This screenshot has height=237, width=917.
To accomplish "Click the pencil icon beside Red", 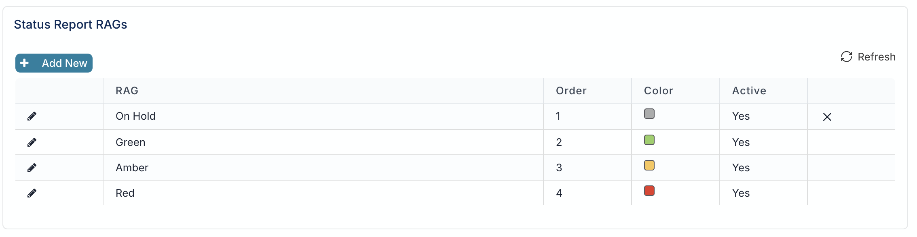I will pos(32,193).
